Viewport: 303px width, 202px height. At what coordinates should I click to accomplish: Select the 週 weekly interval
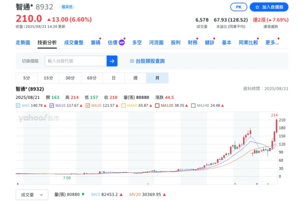135,78
